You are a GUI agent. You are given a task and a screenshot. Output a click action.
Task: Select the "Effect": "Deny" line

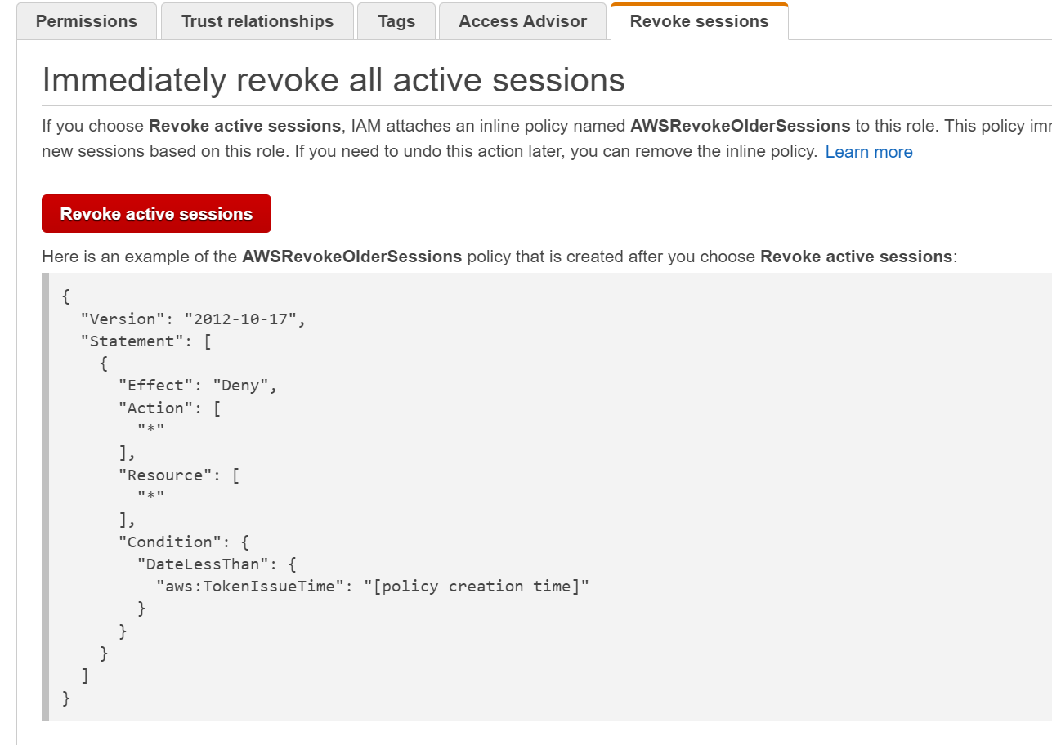(x=198, y=386)
